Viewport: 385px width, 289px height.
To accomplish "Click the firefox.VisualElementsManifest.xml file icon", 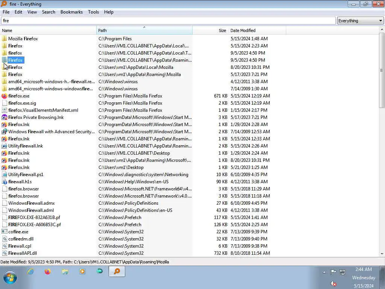I will (x=4, y=110).
